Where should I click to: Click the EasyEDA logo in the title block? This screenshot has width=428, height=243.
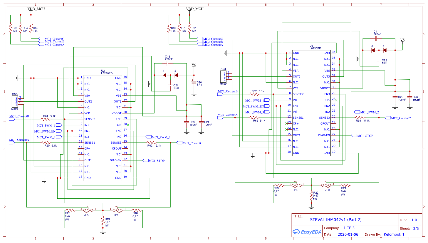pos(306,232)
